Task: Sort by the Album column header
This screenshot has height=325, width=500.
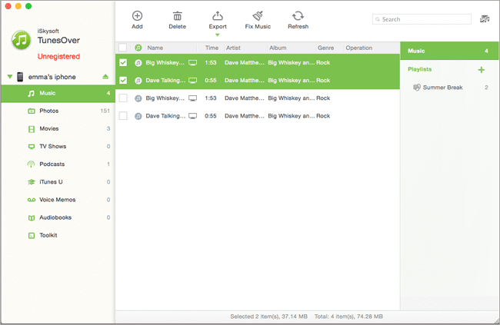Action: coord(278,48)
